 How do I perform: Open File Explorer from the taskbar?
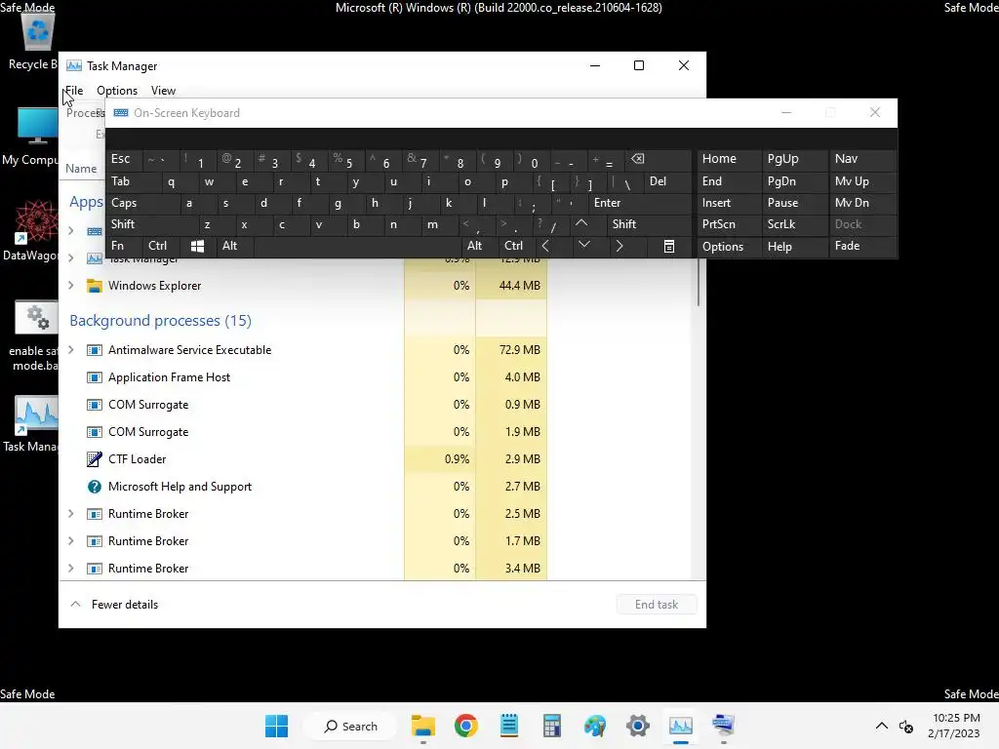click(x=423, y=726)
